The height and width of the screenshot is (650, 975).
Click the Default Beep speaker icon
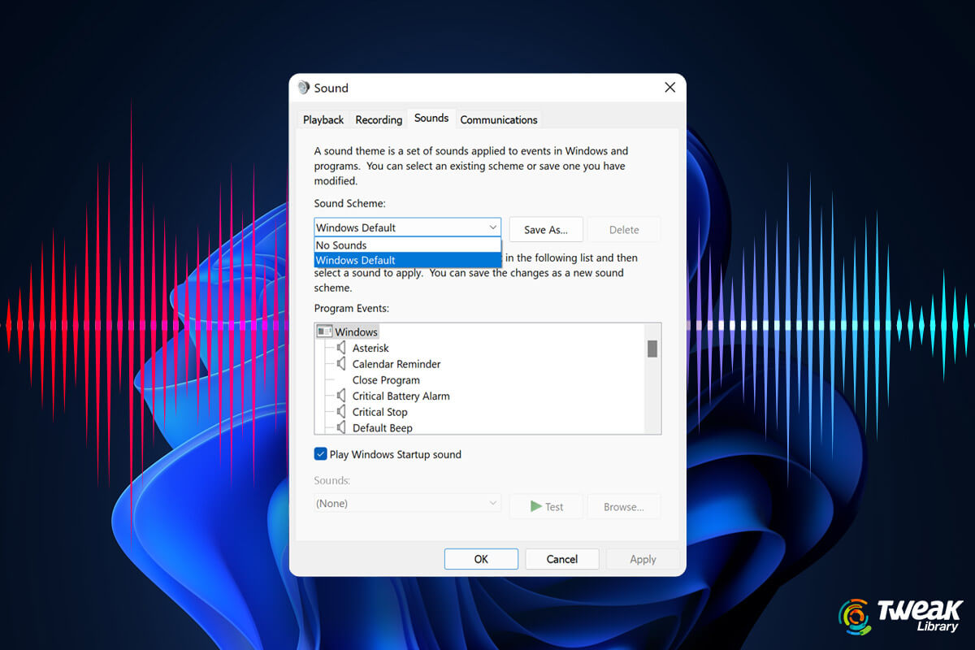(342, 428)
